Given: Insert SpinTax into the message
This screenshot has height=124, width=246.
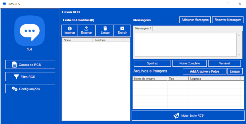Looking at the screenshot, I should pyautogui.click(x=152, y=63).
